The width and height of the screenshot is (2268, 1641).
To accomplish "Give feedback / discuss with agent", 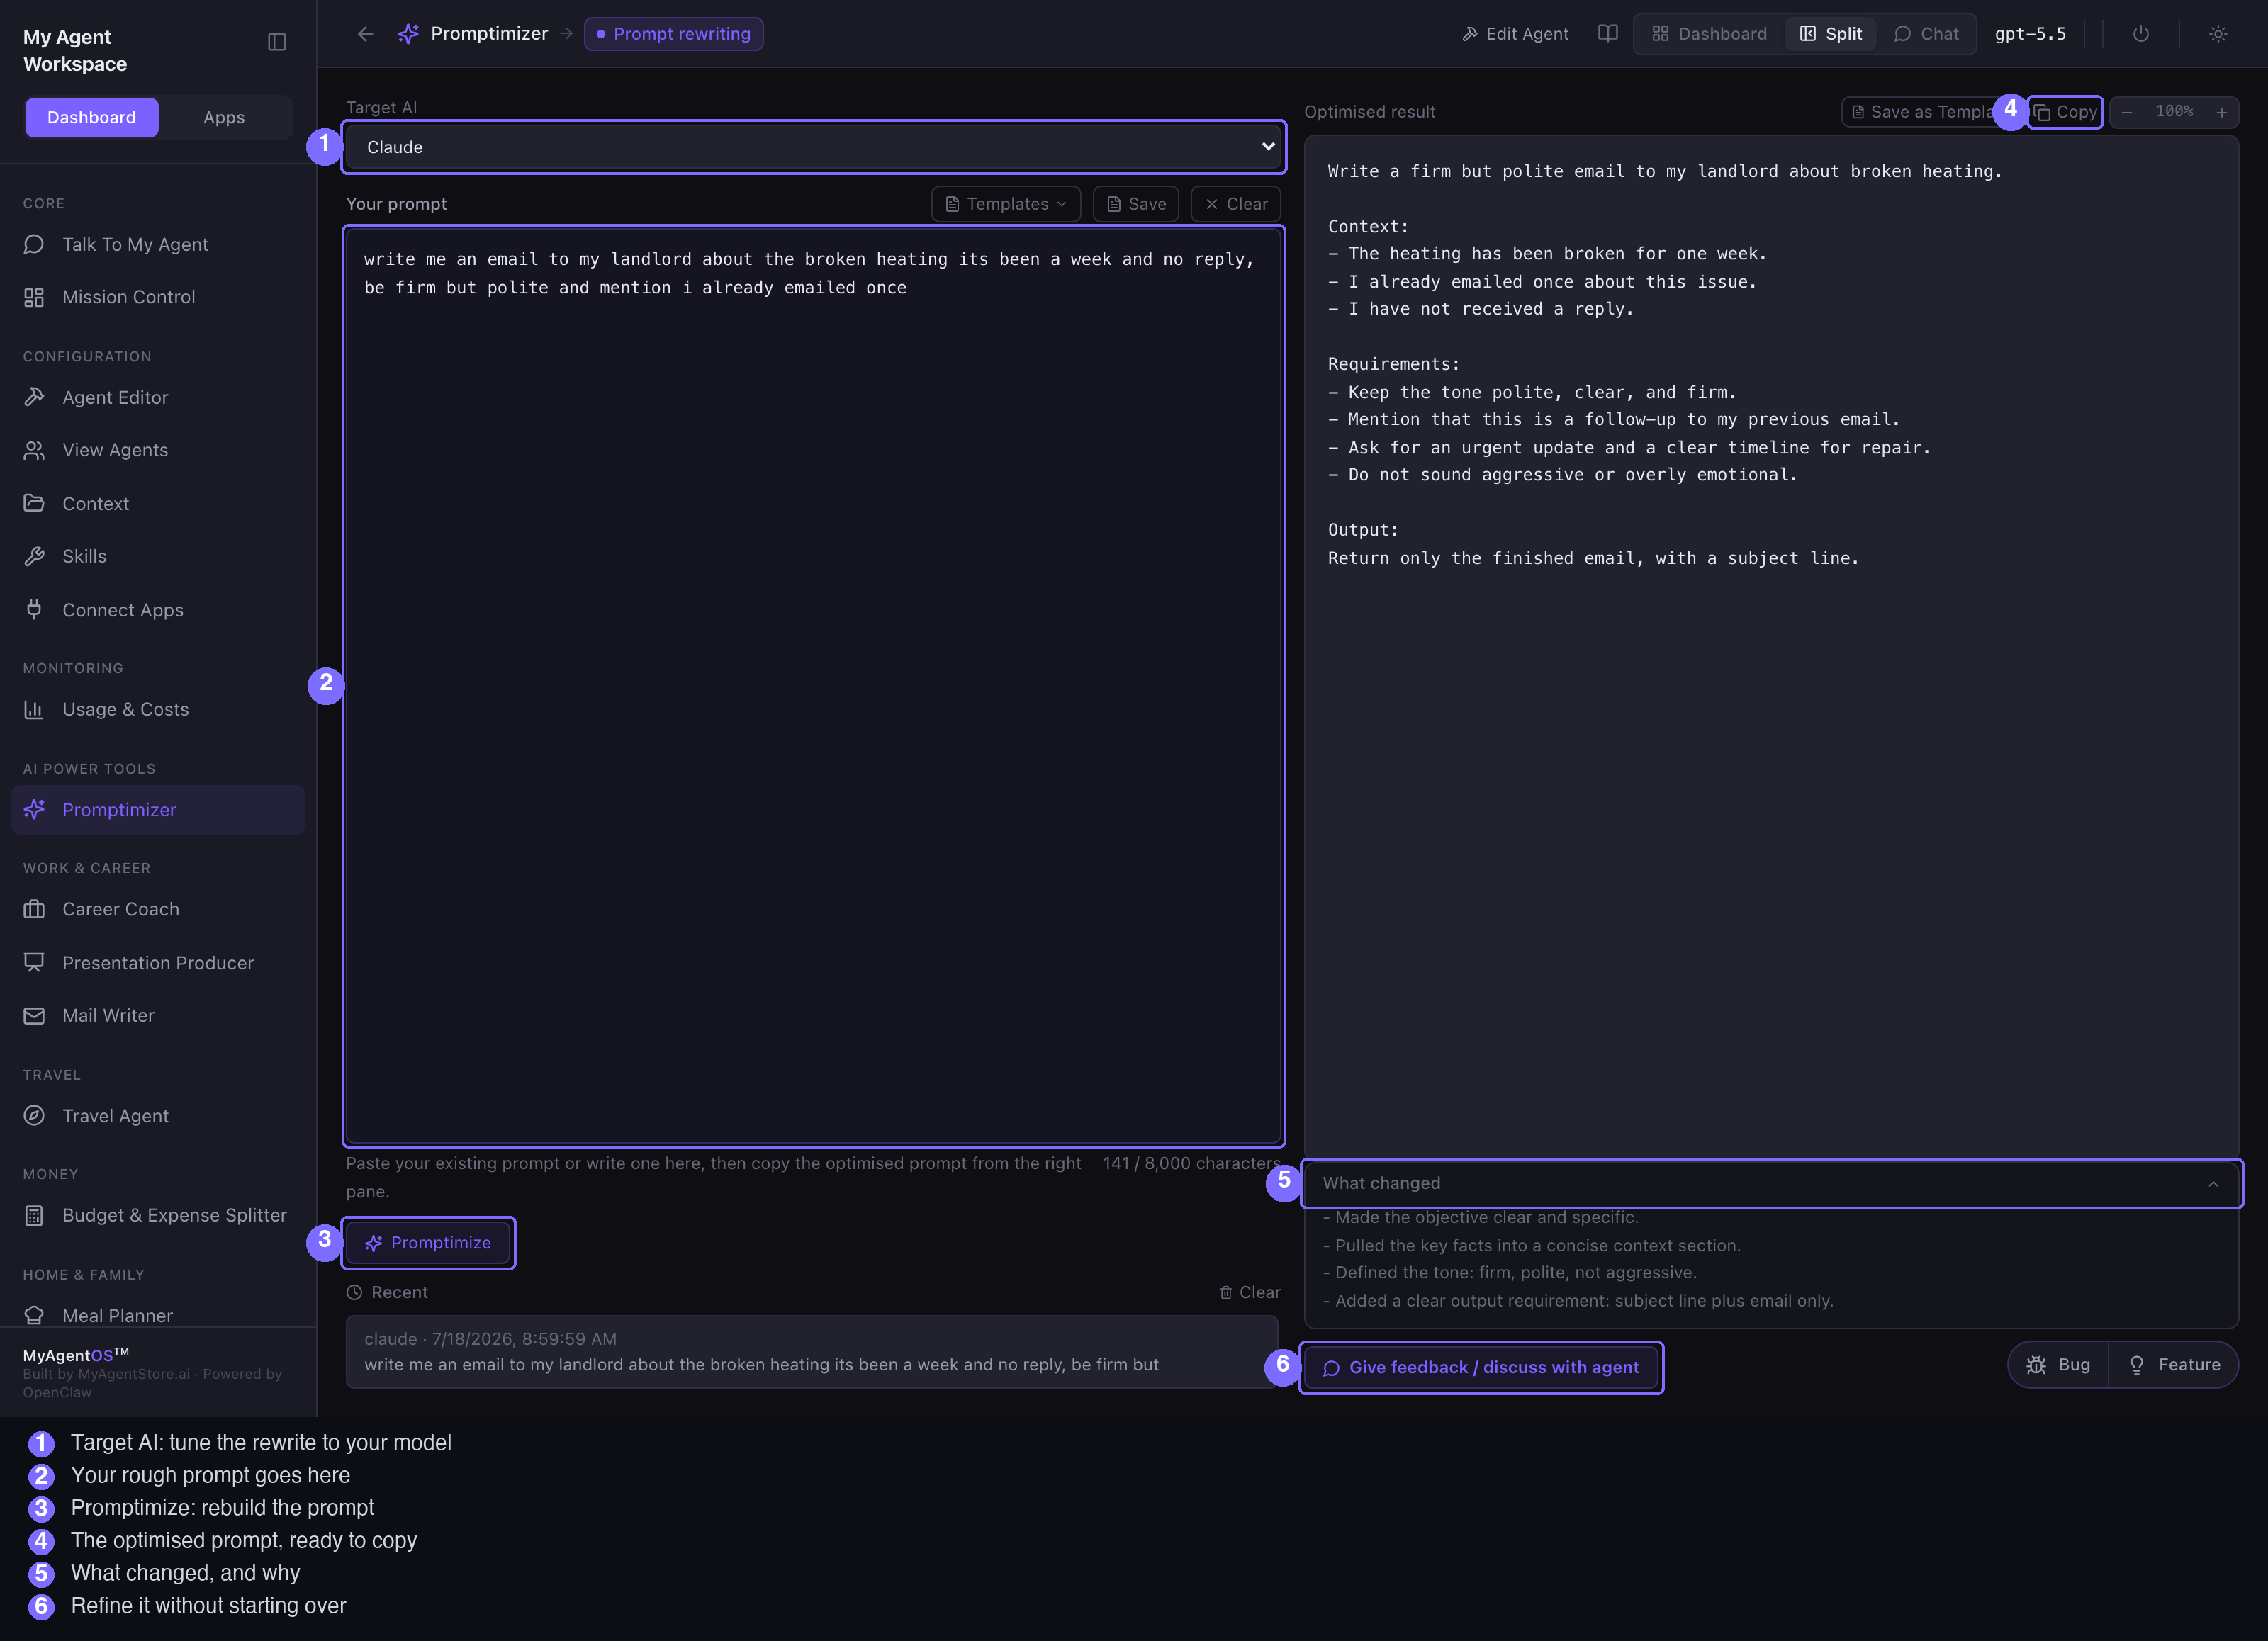I will 1481,1367.
